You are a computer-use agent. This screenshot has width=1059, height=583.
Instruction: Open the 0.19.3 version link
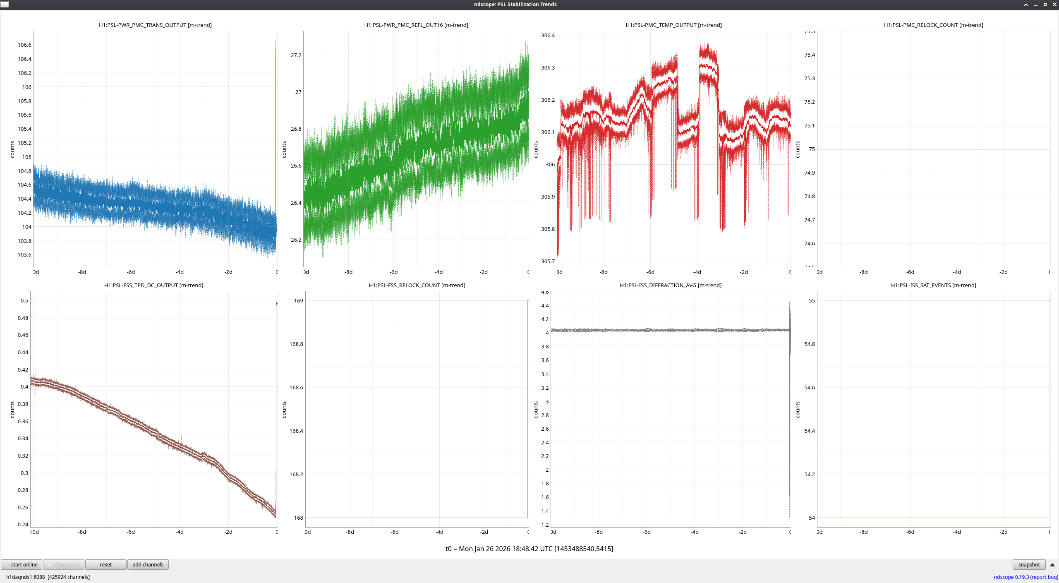[1021, 577]
